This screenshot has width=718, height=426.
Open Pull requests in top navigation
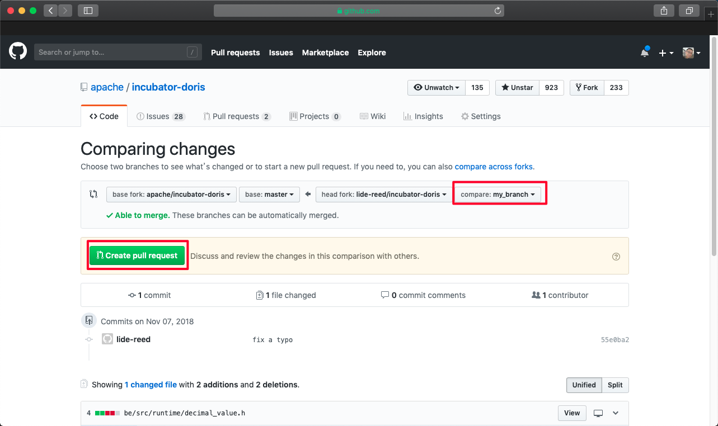(x=235, y=53)
